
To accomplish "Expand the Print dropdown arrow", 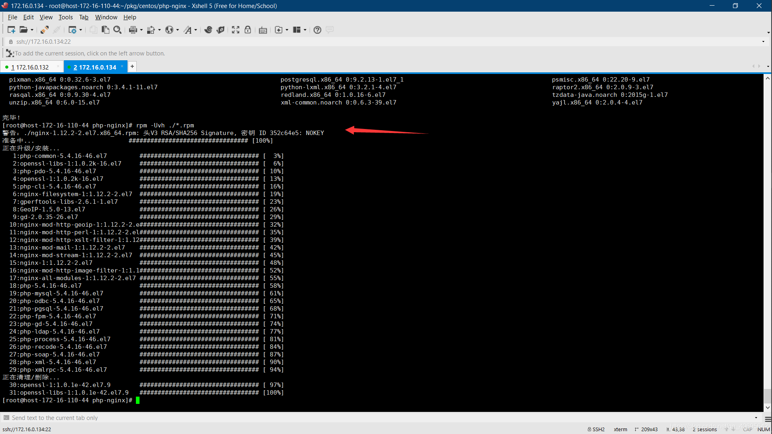I will tap(142, 30).
